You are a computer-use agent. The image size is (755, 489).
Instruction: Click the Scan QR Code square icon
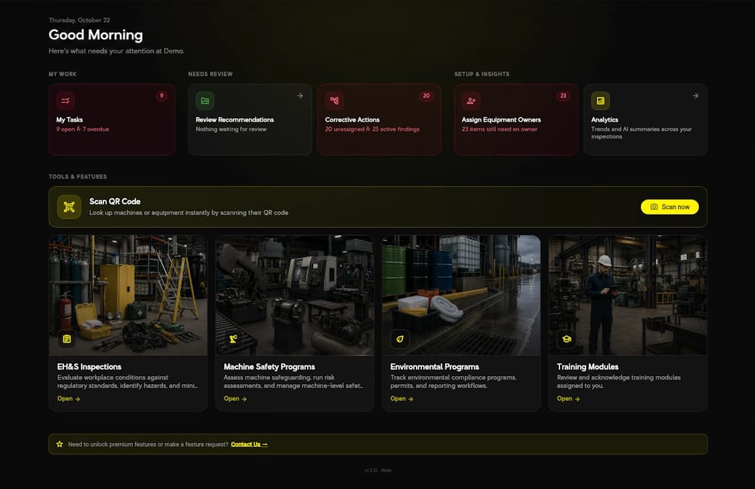click(x=69, y=207)
